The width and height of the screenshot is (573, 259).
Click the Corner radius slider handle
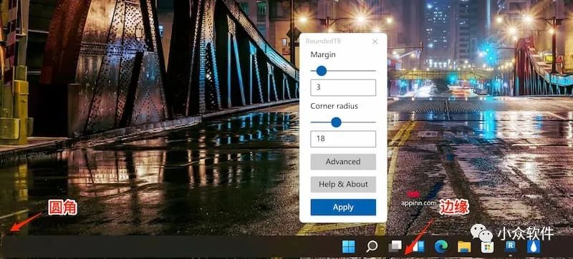(x=336, y=122)
